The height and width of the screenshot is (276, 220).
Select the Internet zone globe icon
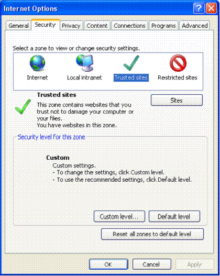(37, 63)
